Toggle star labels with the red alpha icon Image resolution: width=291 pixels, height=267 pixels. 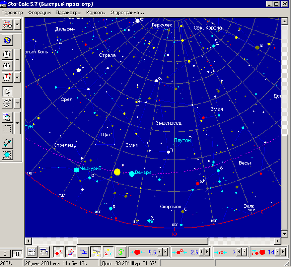(x=59, y=252)
